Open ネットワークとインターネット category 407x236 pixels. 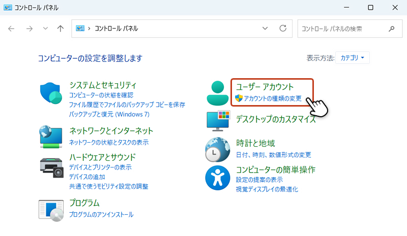(x=111, y=131)
